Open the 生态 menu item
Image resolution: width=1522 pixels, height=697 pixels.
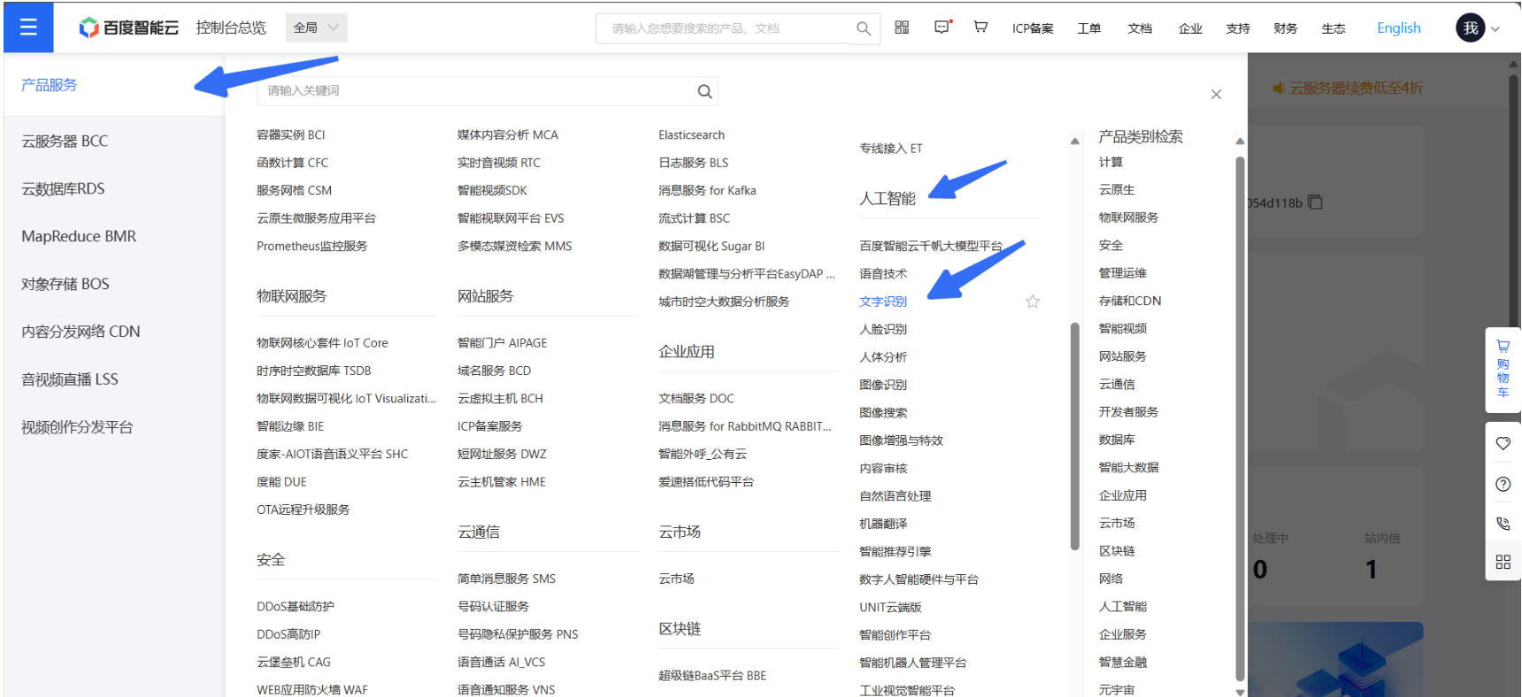pyautogui.click(x=1334, y=28)
